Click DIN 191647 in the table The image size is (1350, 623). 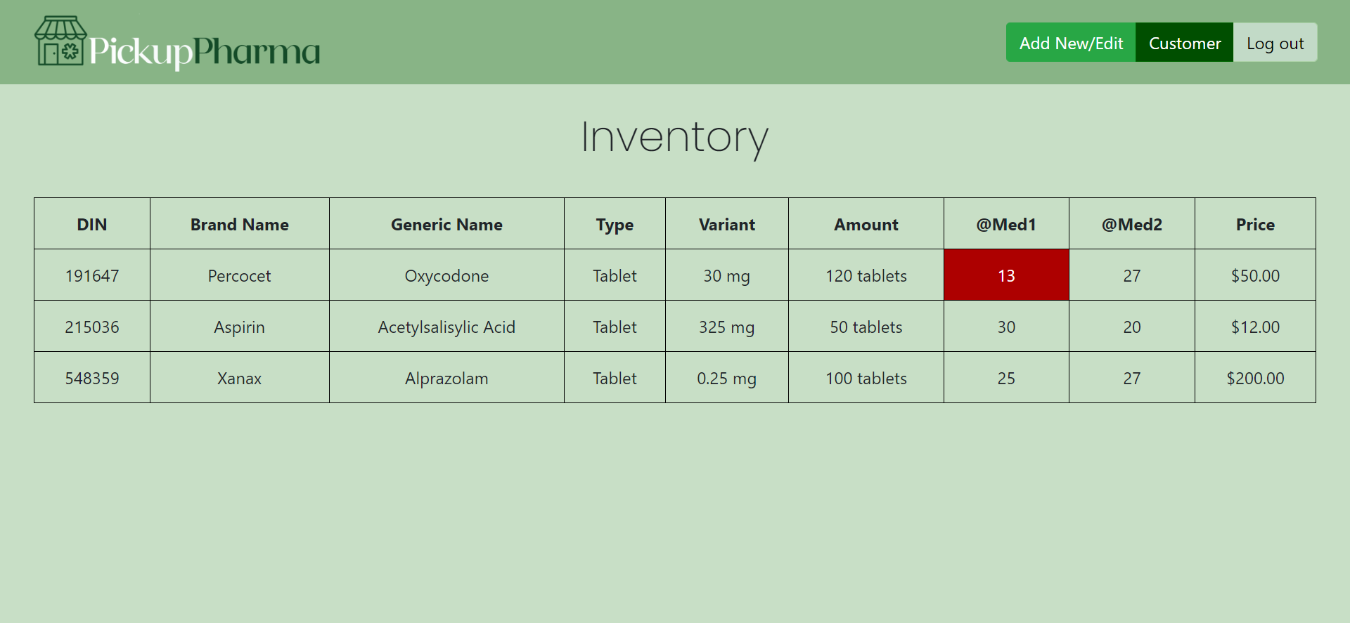pyautogui.click(x=92, y=275)
